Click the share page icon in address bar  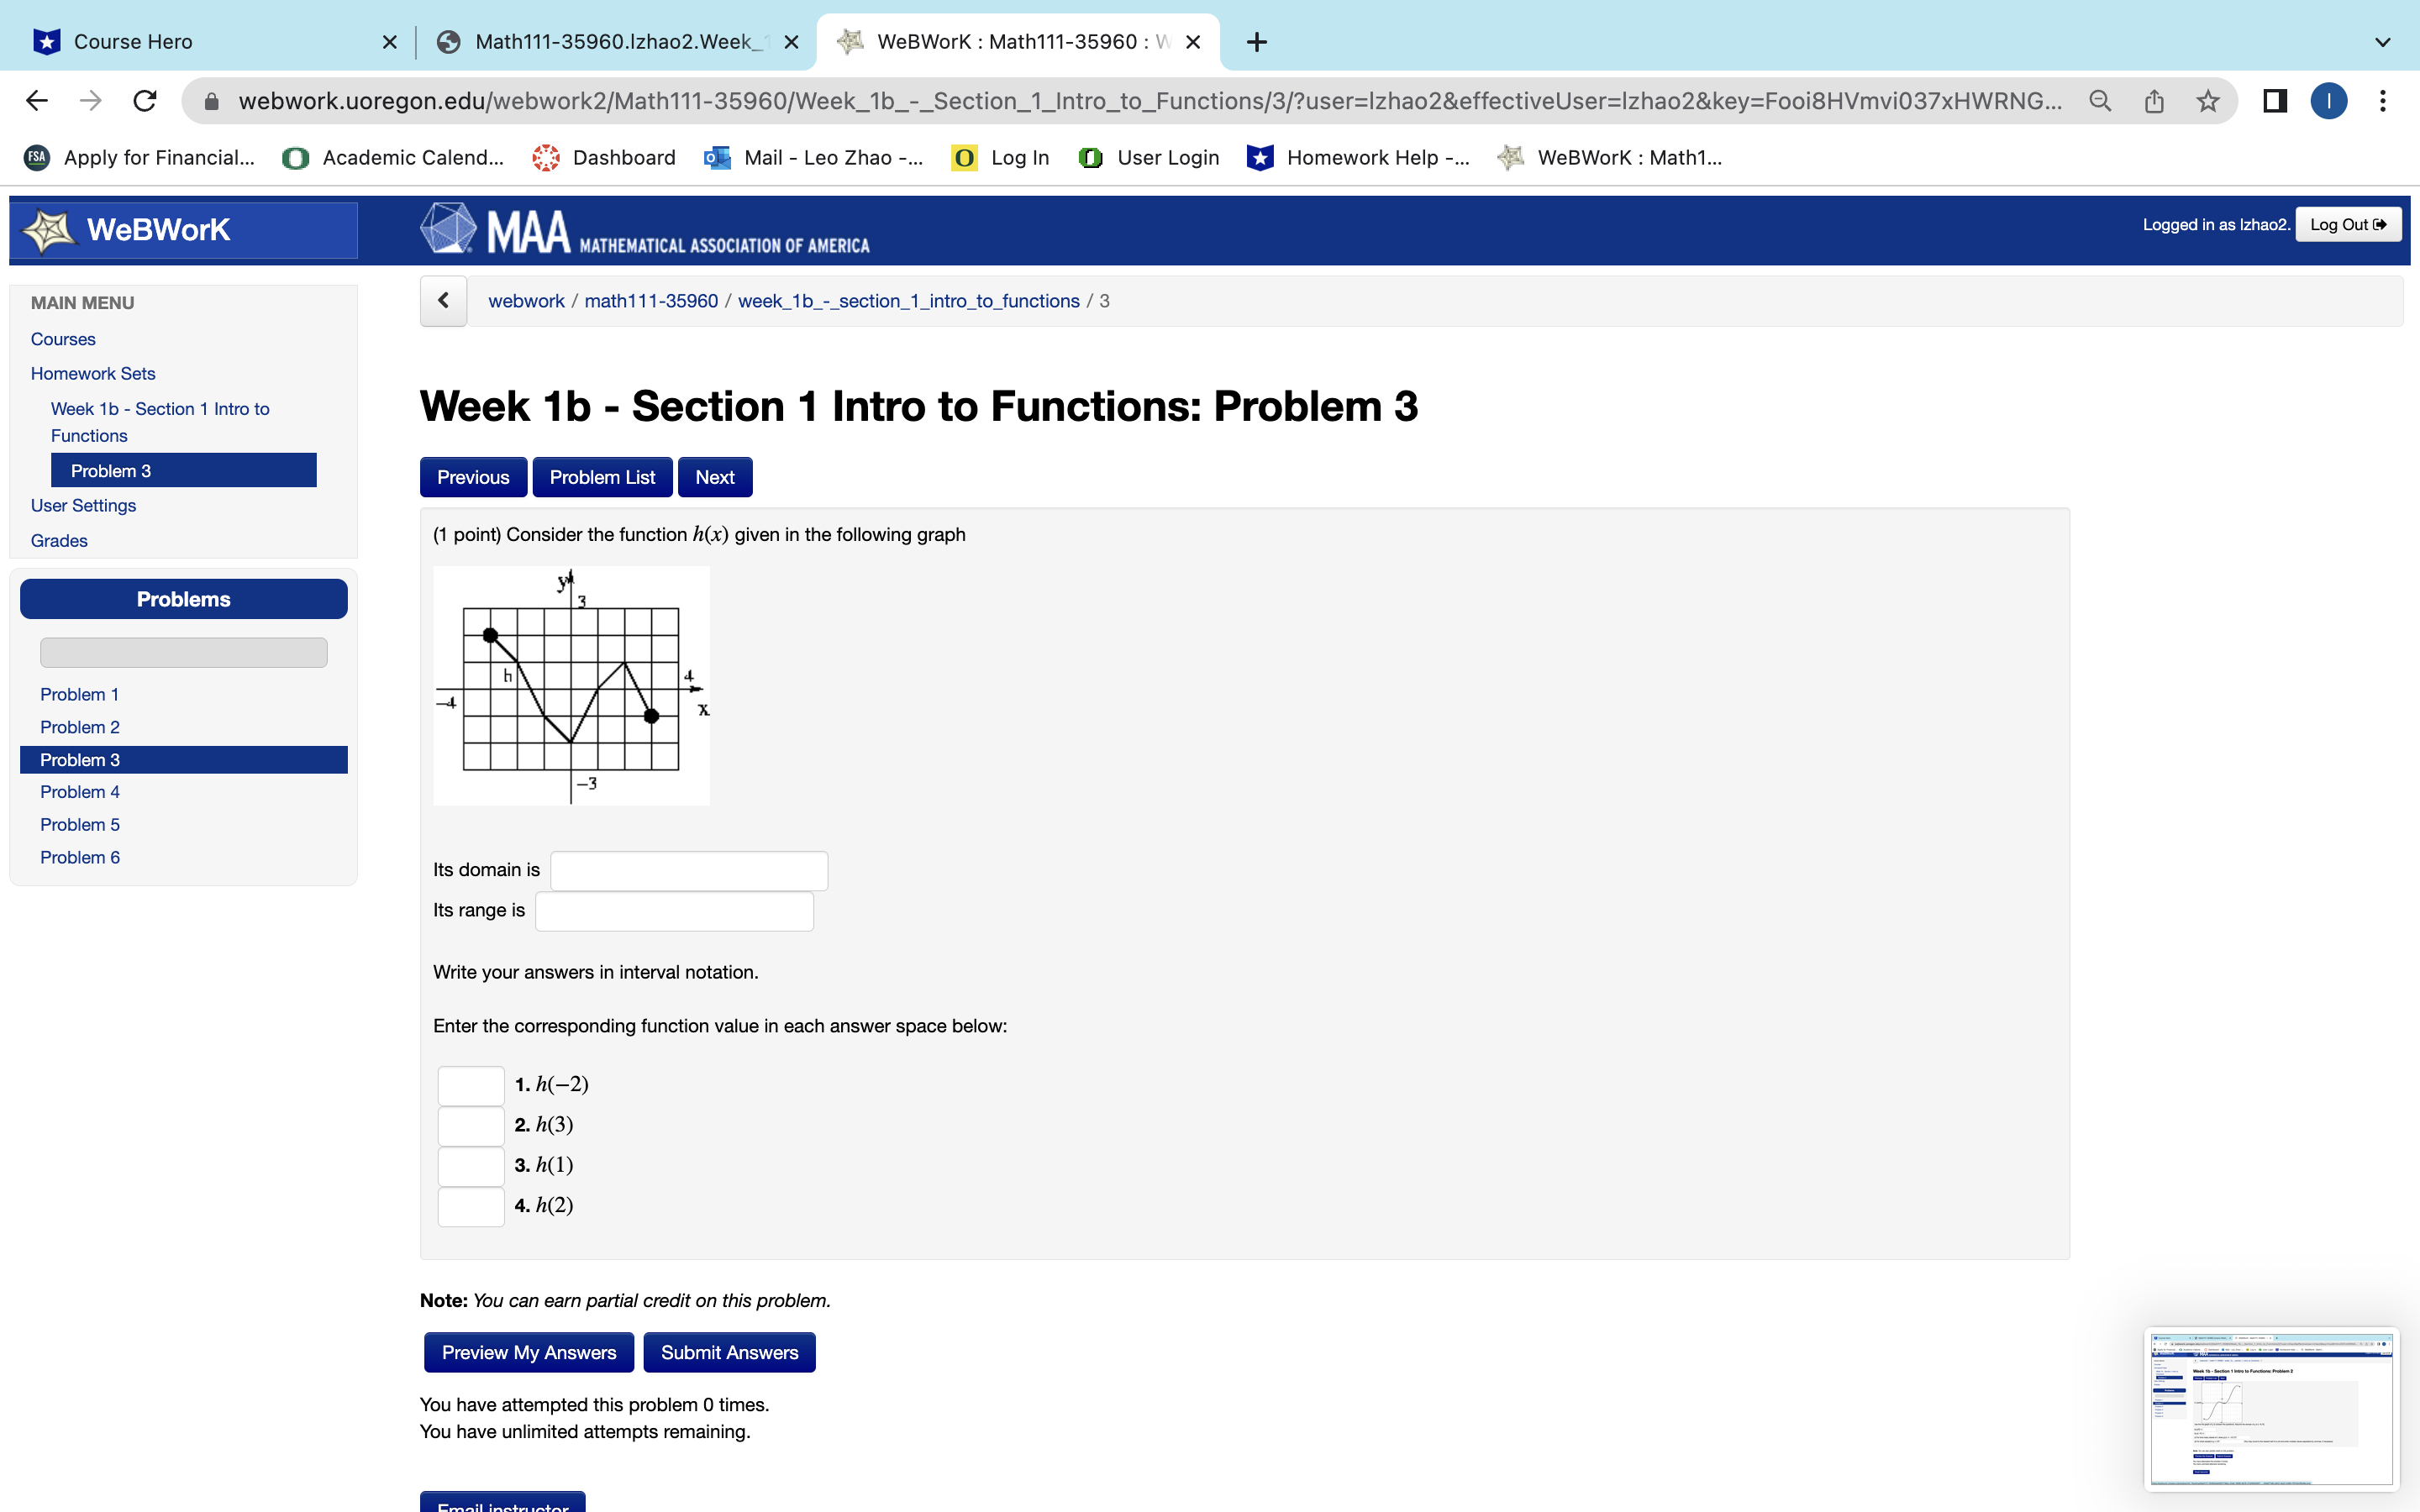[x=2154, y=101]
